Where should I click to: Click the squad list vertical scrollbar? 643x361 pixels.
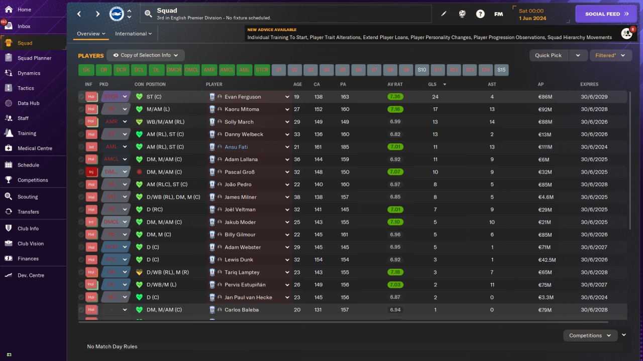click(629, 160)
